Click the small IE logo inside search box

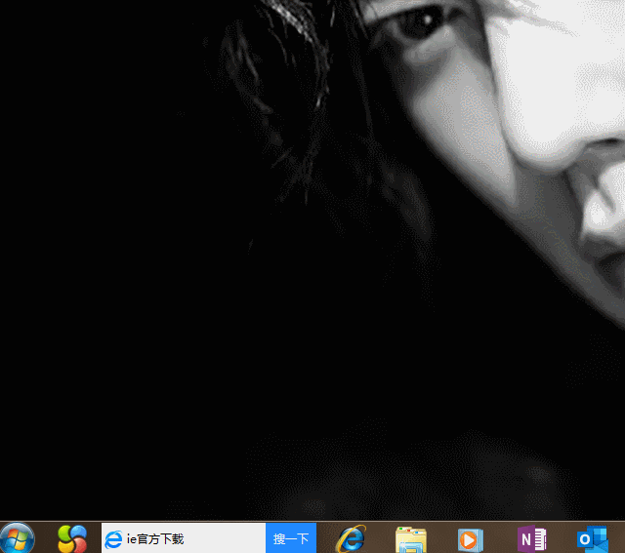coord(113,539)
